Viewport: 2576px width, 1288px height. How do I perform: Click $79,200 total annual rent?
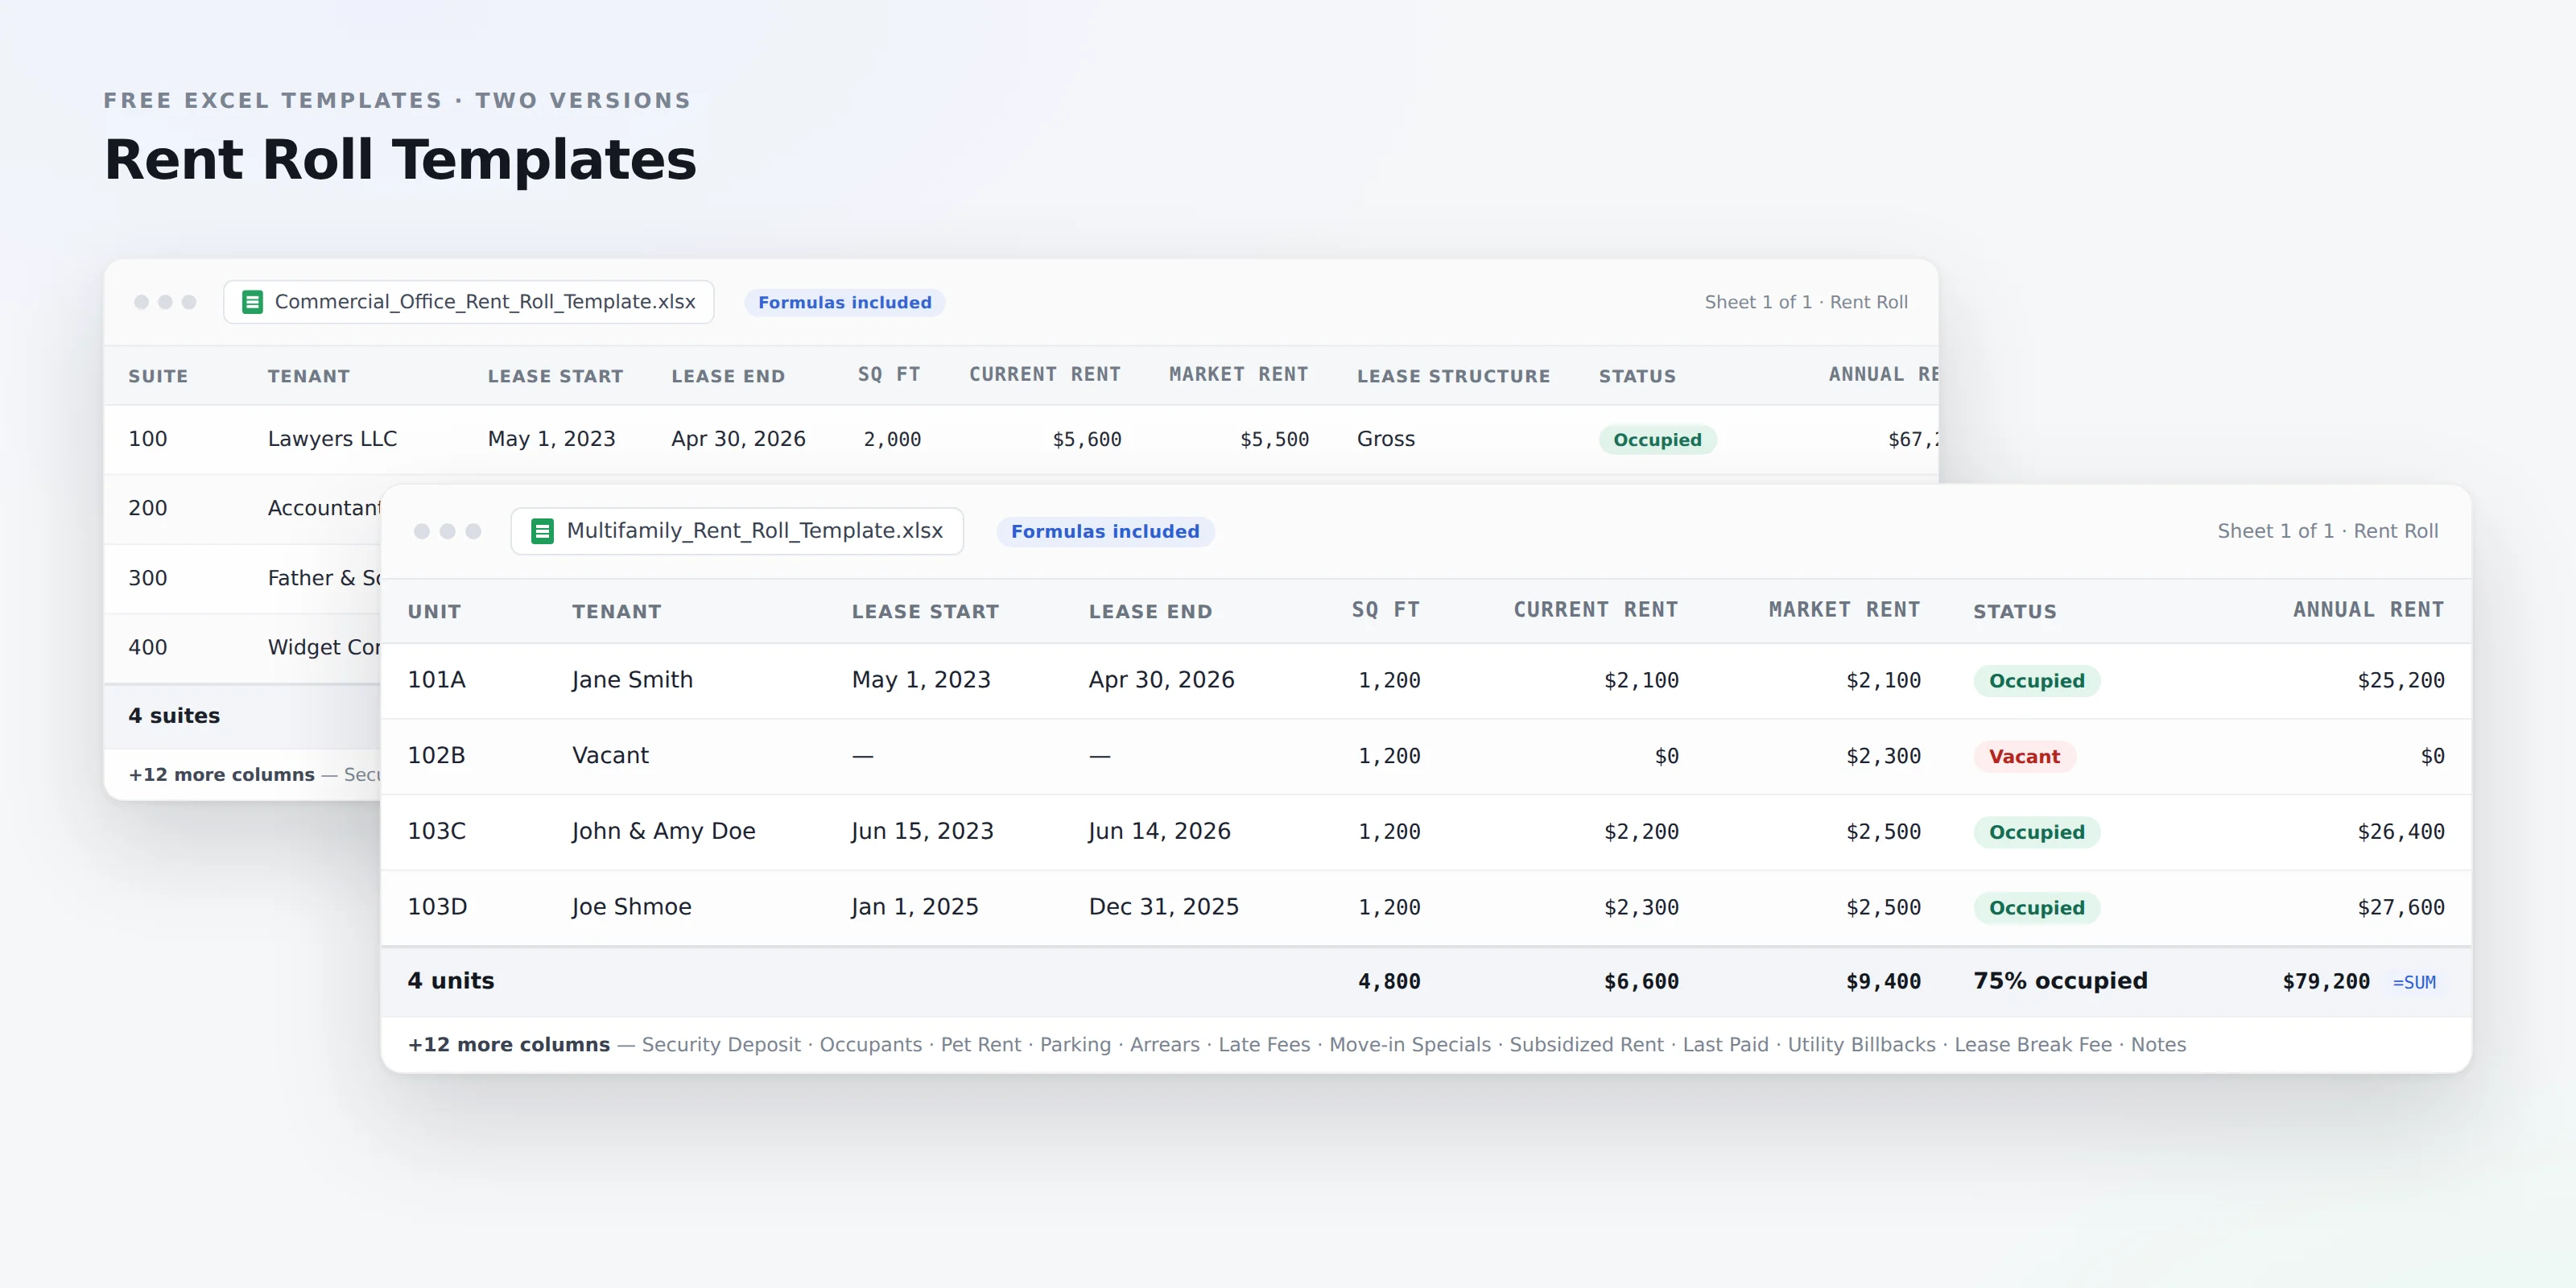(x=2325, y=982)
